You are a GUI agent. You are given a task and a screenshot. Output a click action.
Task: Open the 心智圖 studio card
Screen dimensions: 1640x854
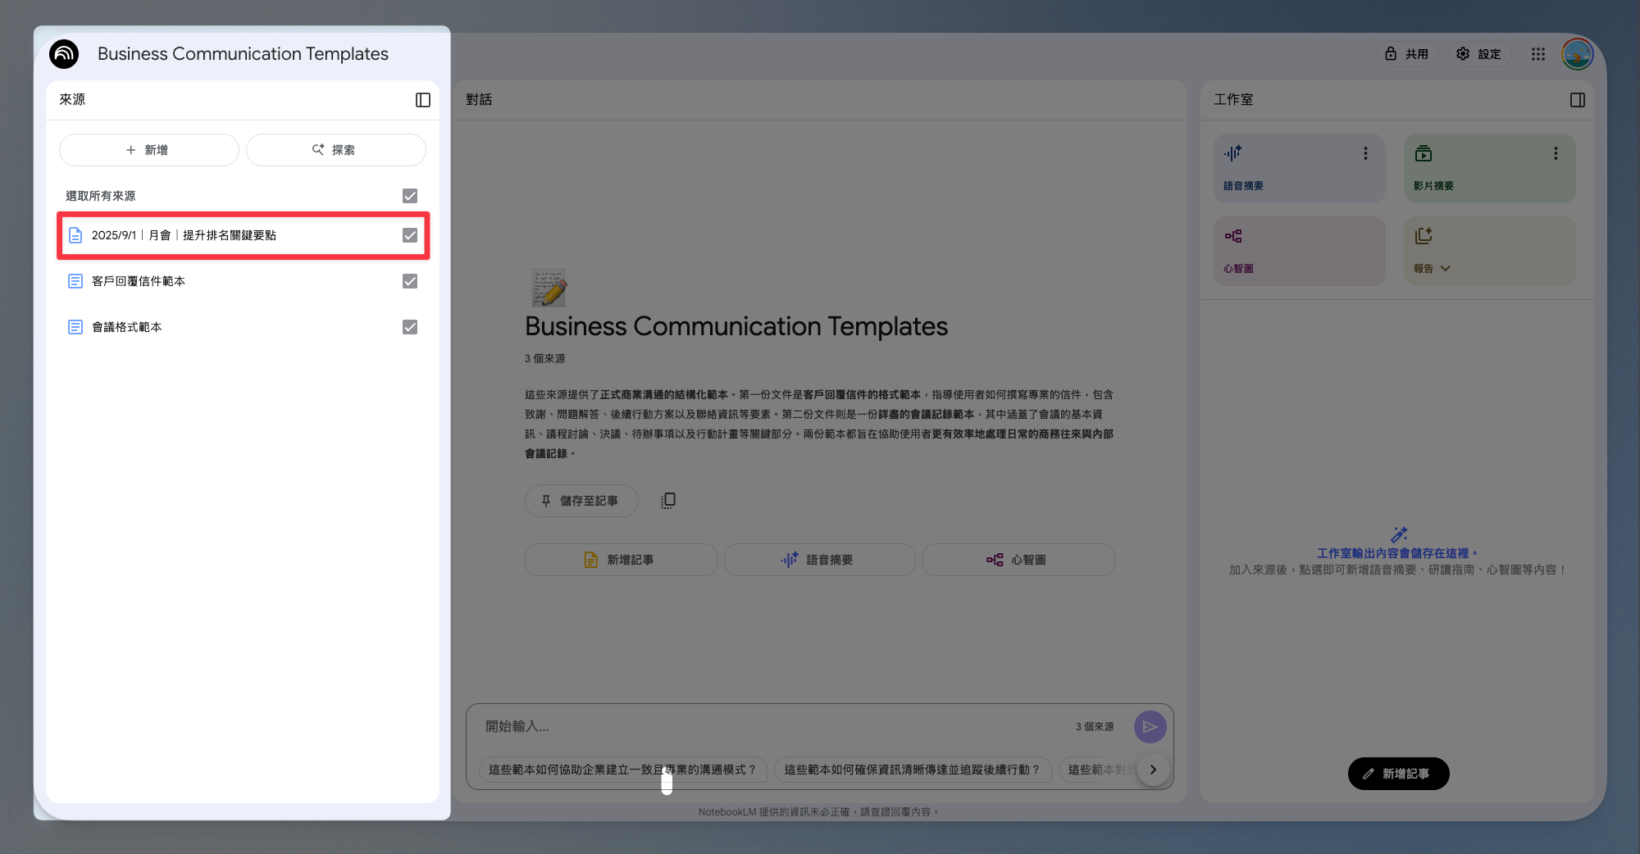pyautogui.click(x=1300, y=252)
